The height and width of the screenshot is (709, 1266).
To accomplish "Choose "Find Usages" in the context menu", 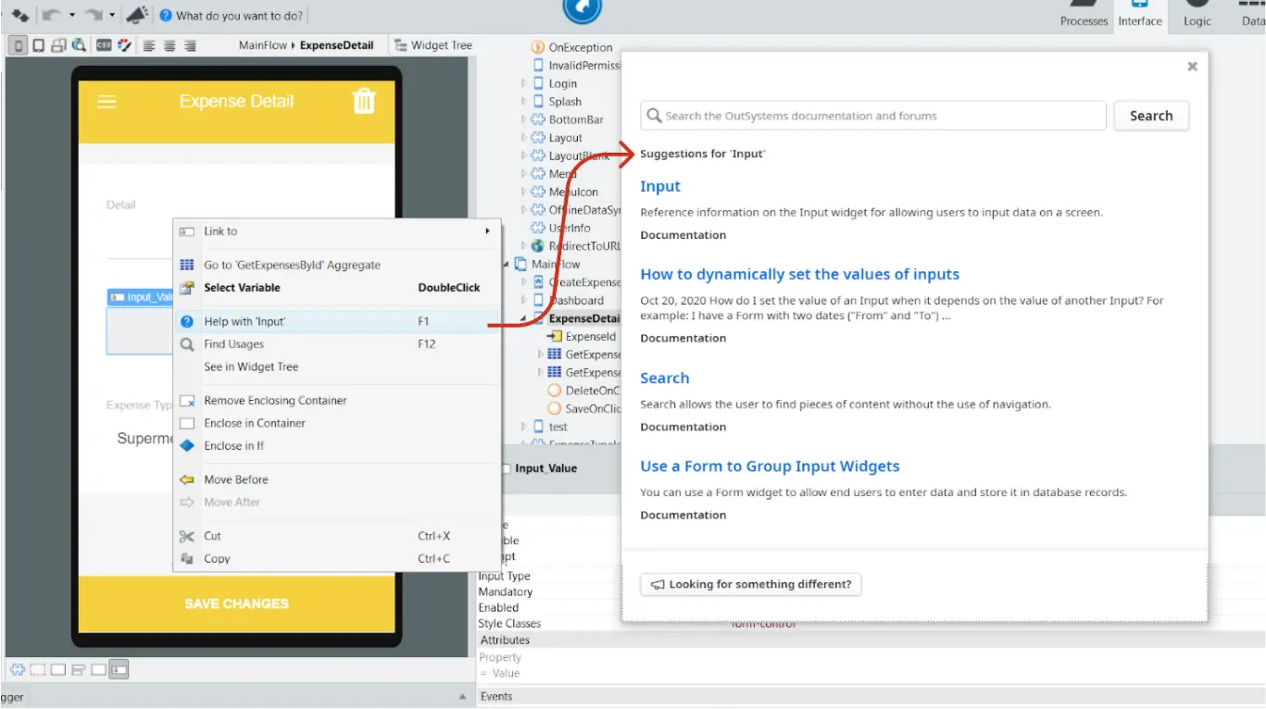I will click(x=337, y=344).
